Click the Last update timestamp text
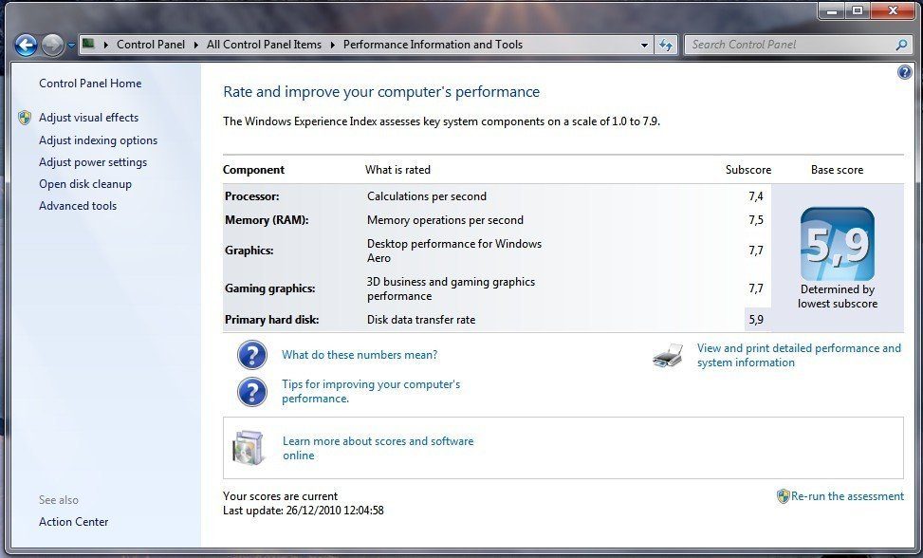Image resolution: width=923 pixels, height=558 pixels. pos(304,511)
